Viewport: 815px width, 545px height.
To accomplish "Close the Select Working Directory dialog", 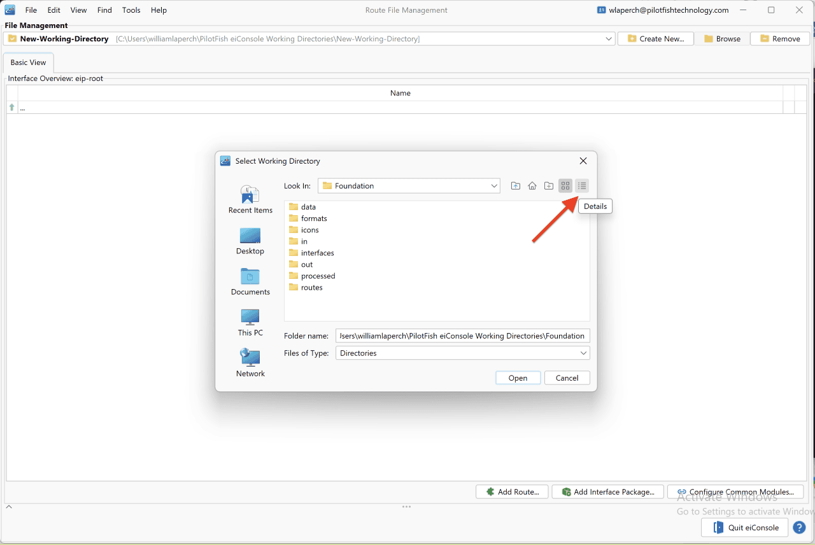I will [x=583, y=161].
